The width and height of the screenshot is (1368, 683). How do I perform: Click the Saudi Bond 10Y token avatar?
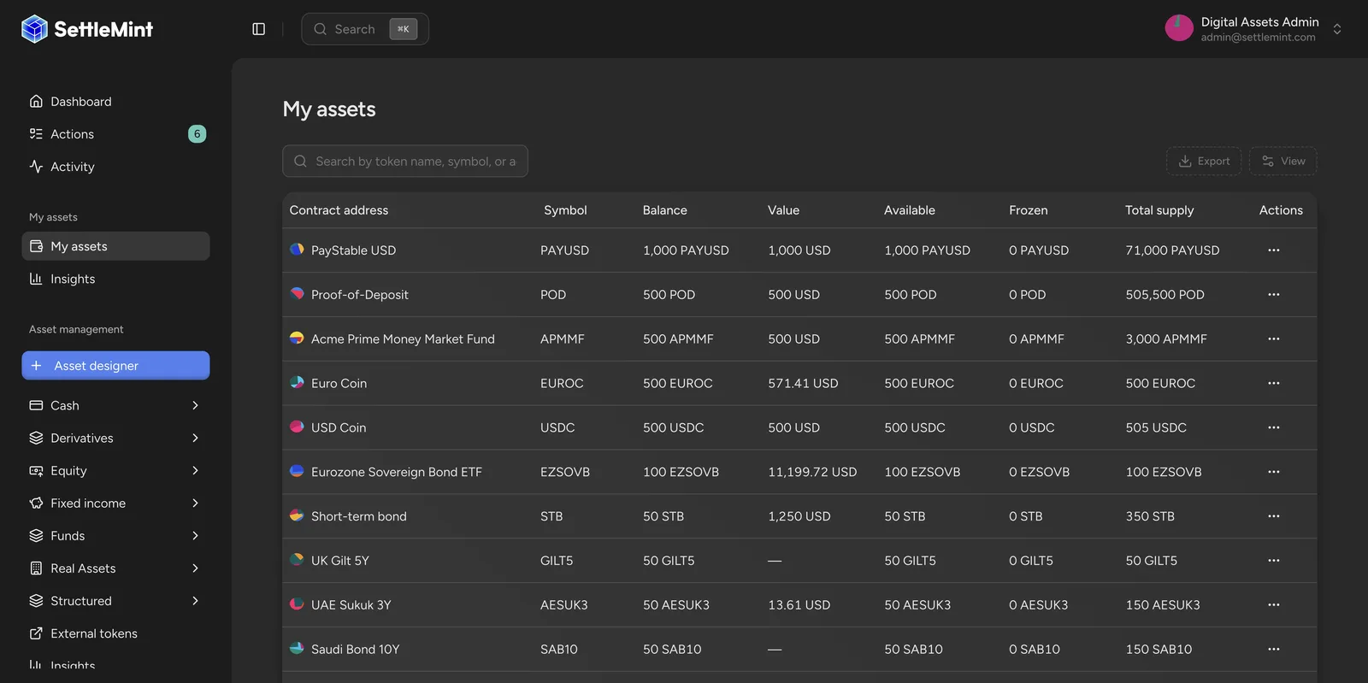[x=297, y=649]
